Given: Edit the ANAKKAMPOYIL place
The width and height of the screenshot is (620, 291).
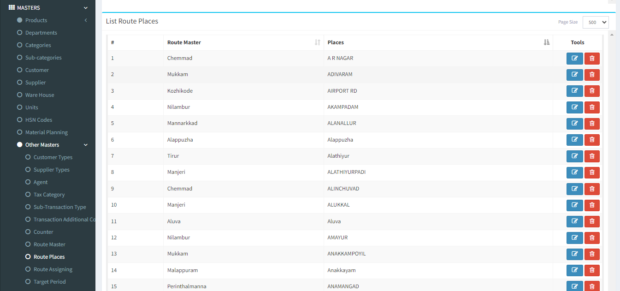Looking at the screenshot, I should pos(574,254).
